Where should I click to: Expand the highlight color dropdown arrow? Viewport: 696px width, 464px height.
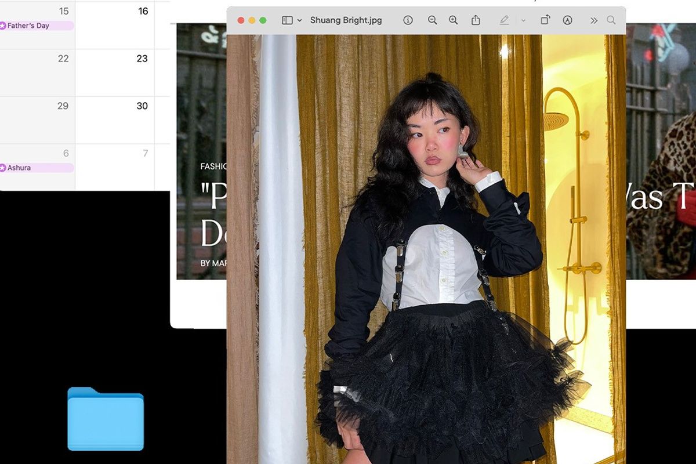point(523,20)
